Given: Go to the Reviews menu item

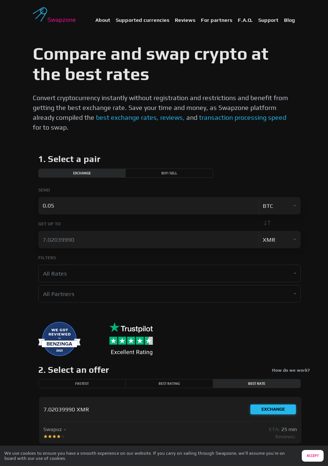Looking at the screenshot, I should 185,20.
